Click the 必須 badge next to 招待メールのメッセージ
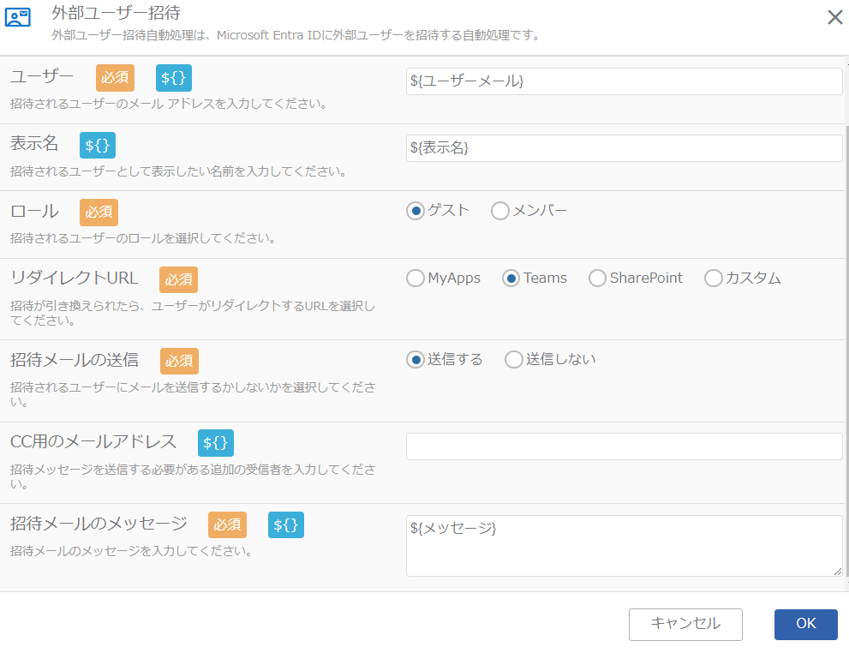 pyautogui.click(x=227, y=524)
